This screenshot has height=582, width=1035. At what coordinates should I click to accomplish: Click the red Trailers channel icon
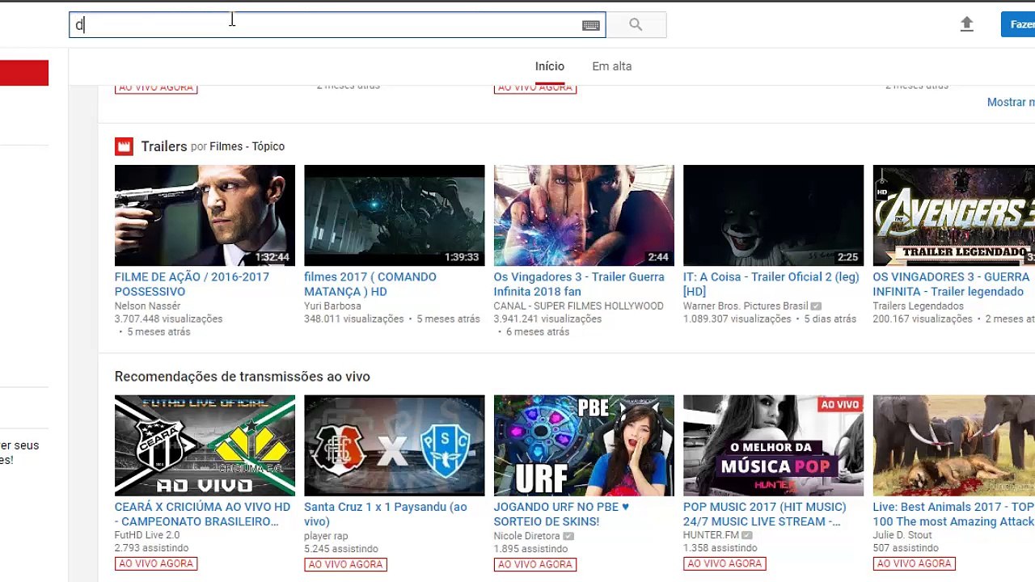[x=124, y=146]
